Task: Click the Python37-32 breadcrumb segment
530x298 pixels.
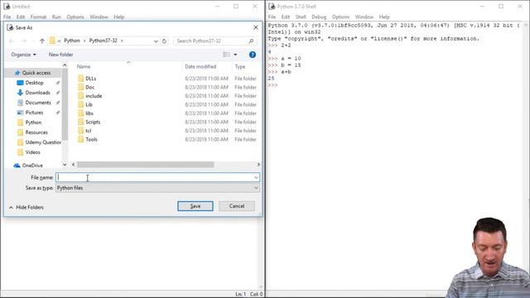Action: (103, 41)
